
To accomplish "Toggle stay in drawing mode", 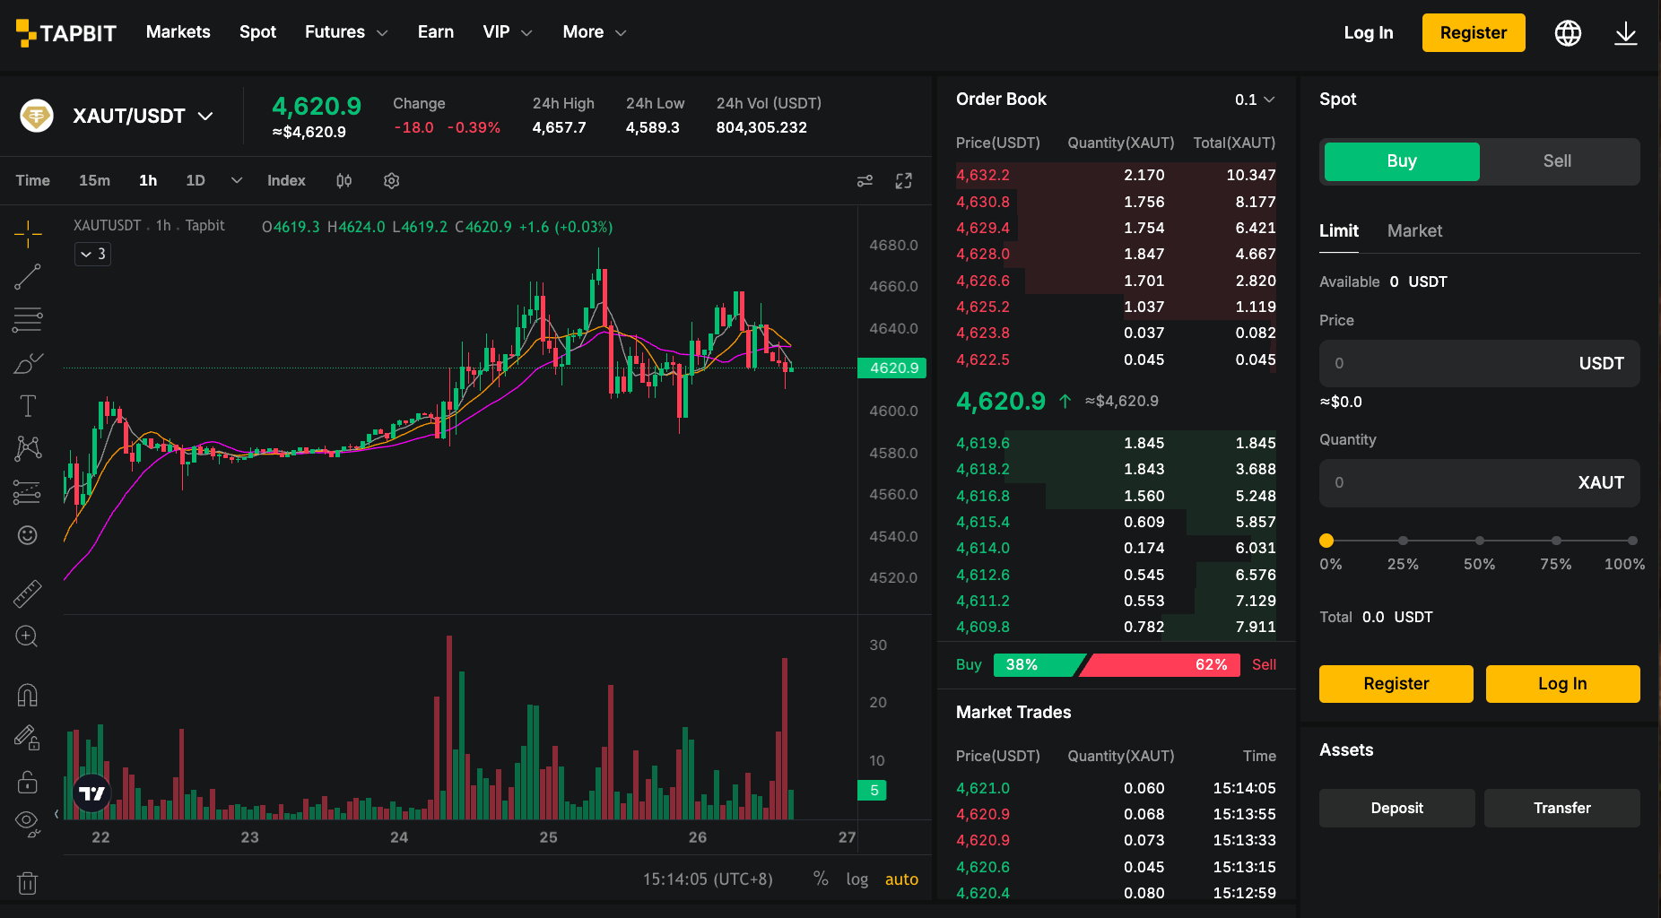I will coord(28,738).
